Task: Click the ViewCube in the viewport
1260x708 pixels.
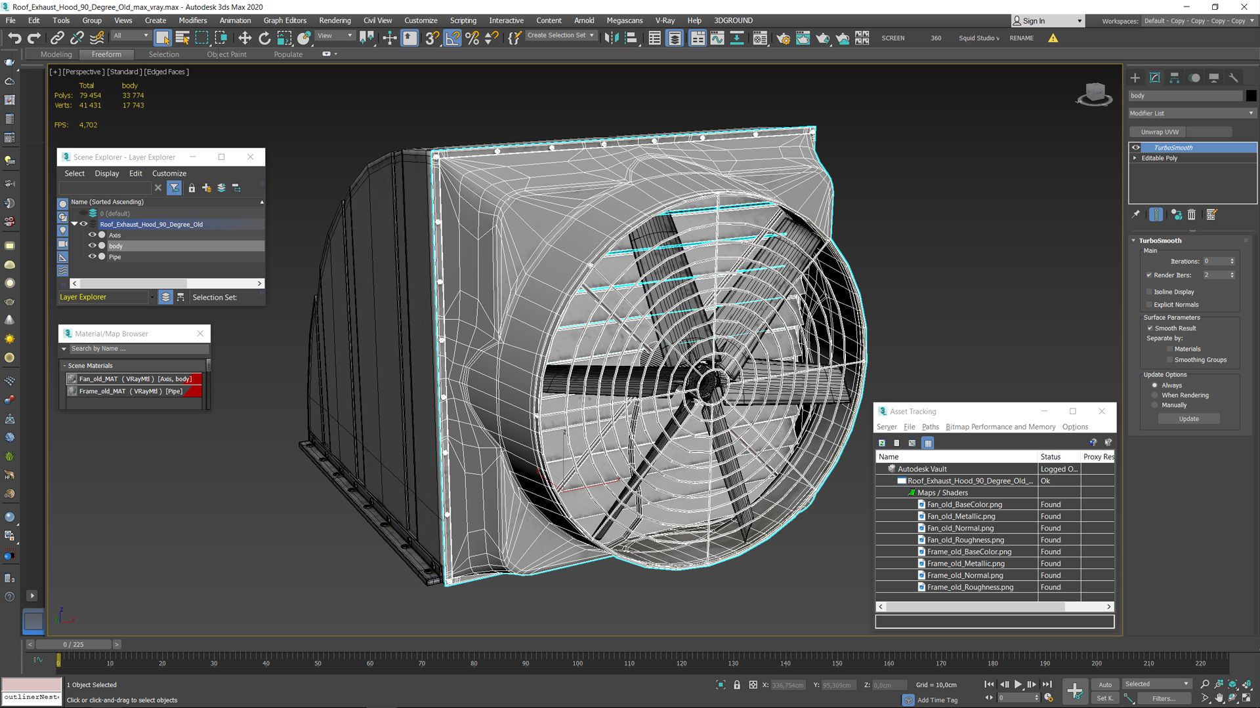Action: pos(1095,94)
